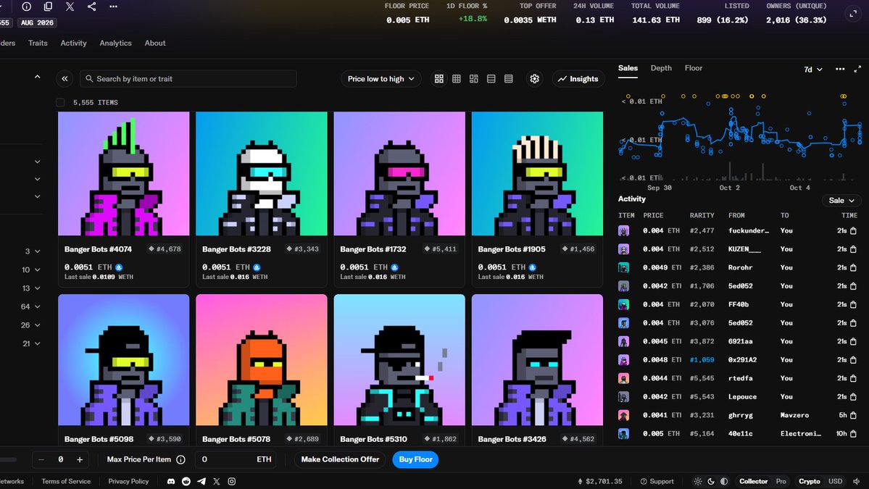The image size is (869, 489).
Task: Open chart options three-dot menu
Action: (840, 70)
